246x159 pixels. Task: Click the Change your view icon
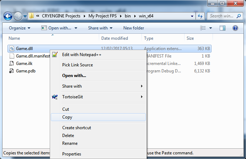tap(203, 28)
